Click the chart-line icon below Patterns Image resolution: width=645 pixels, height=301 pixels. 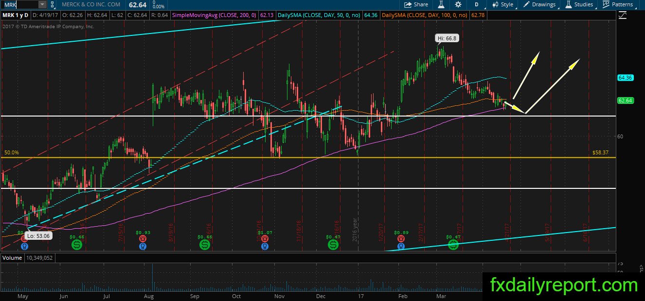coord(622,16)
